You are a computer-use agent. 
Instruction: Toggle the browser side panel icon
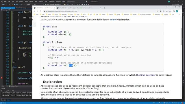[x=174, y=11]
